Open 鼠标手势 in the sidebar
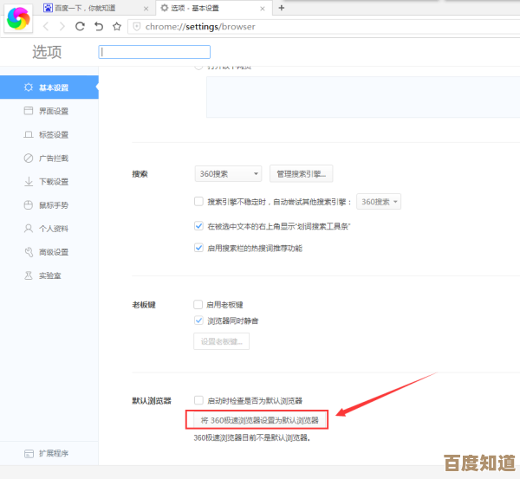Image resolution: width=520 pixels, height=479 pixels. (49, 205)
